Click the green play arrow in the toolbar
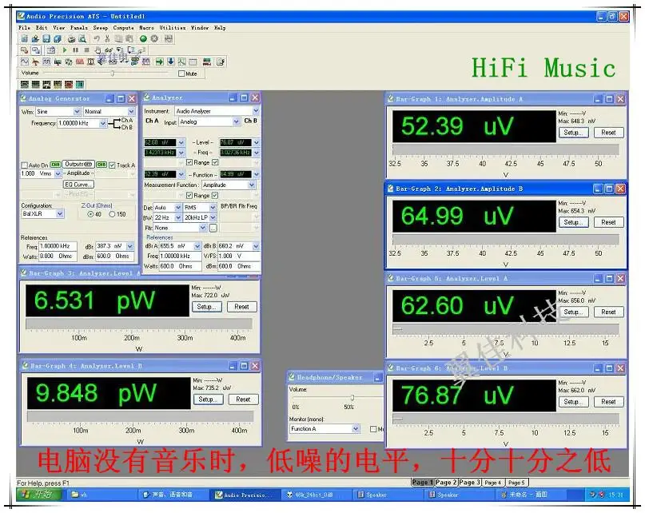Image resolution: width=645 pixels, height=513 pixels. (65, 50)
